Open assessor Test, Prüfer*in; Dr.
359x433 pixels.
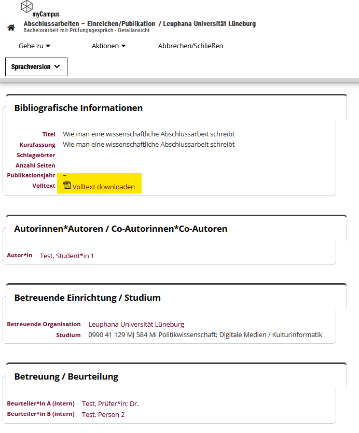pyautogui.click(x=111, y=404)
